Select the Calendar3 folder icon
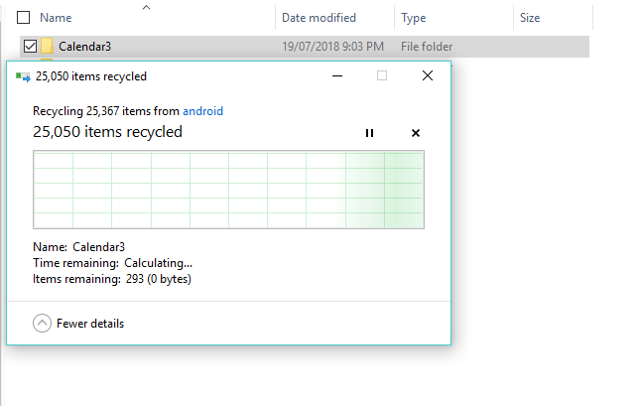This screenshot has height=406, width=641. tap(47, 47)
